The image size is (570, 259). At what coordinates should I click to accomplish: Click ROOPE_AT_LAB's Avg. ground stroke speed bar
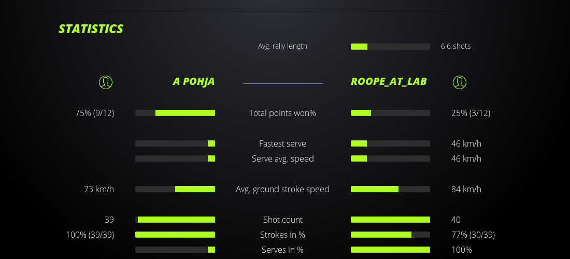click(390, 189)
